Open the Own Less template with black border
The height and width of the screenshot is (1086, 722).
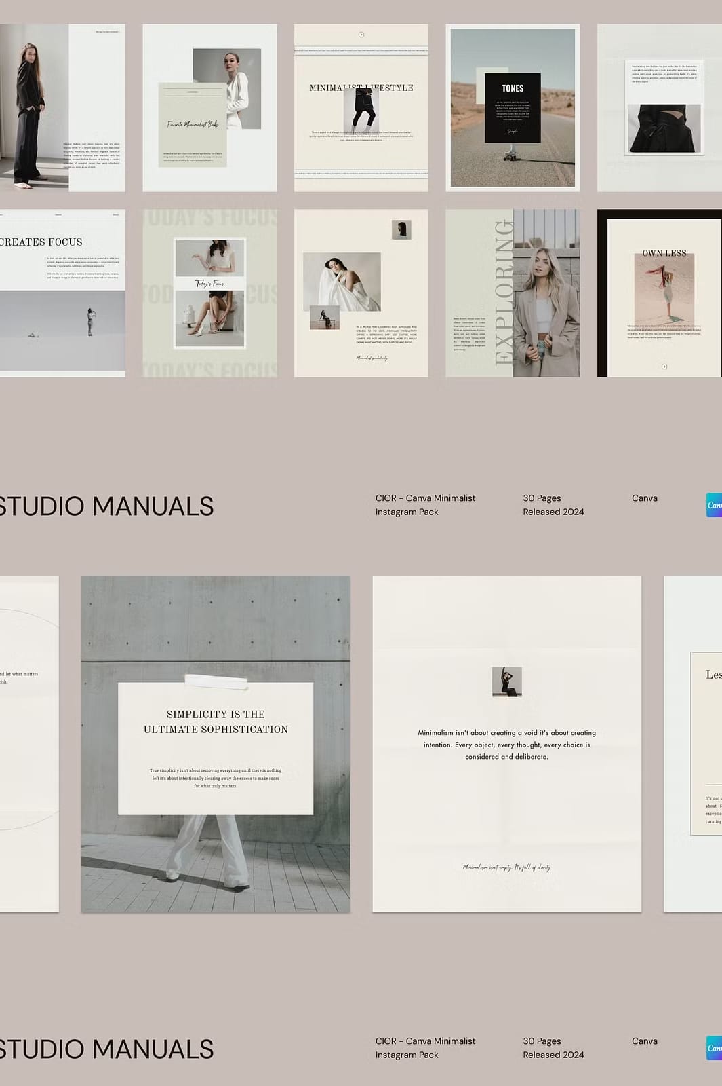[x=659, y=293]
